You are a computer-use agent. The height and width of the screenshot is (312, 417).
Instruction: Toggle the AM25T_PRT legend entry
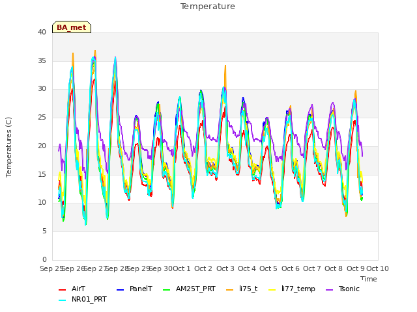[x=189, y=289]
